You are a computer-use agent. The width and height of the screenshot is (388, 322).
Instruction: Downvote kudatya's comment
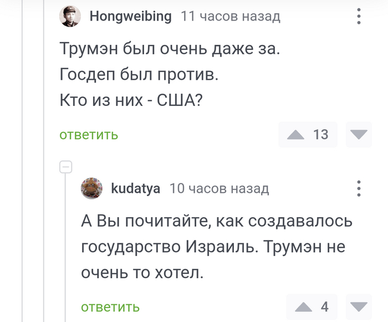point(359,307)
